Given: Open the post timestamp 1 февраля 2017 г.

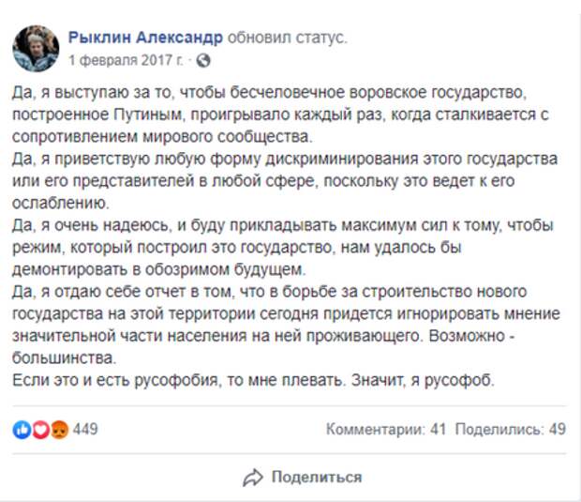Looking at the screenshot, I should click(x=126, y=60).
